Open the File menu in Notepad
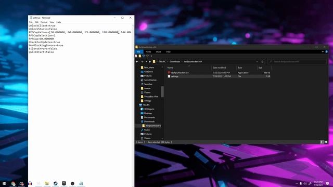333x187 pixels. pyautogui.click(x=31, y=22)
